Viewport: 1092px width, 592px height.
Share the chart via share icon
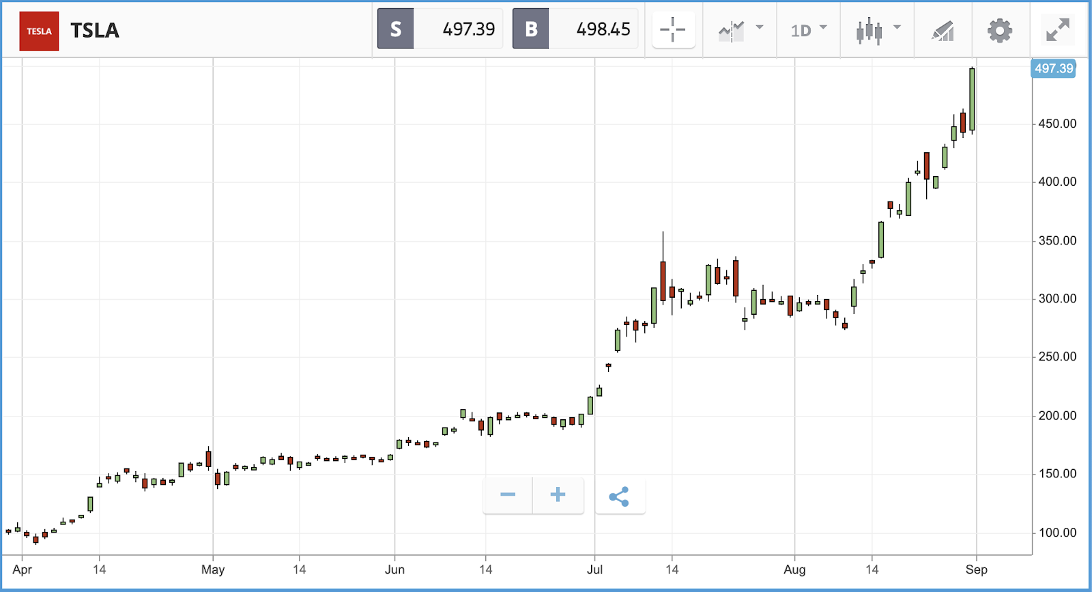click(619, 496)
